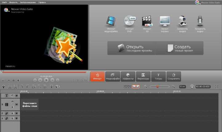Image resolution: width=222 pixels, height=132 pixels.
Task: Toggle visibility of audio track 2
Action: (x=17, y=113)
